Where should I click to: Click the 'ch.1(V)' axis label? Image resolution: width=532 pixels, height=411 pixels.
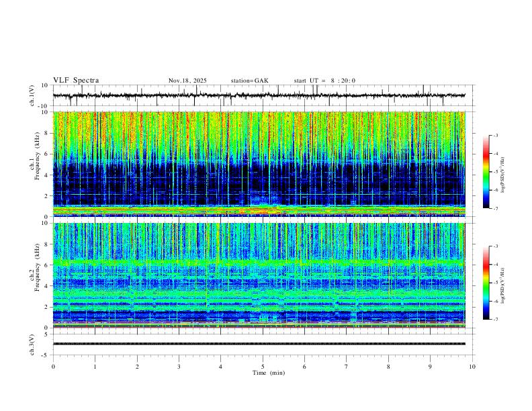click(x=32, y=95)
